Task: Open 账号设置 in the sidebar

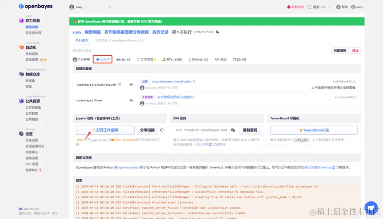Action: click(32, 140)
